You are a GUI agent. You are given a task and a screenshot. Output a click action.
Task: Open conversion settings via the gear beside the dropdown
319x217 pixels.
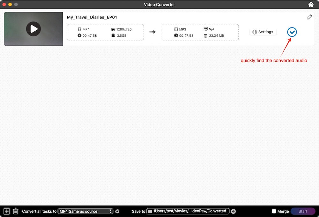point(117,211)
